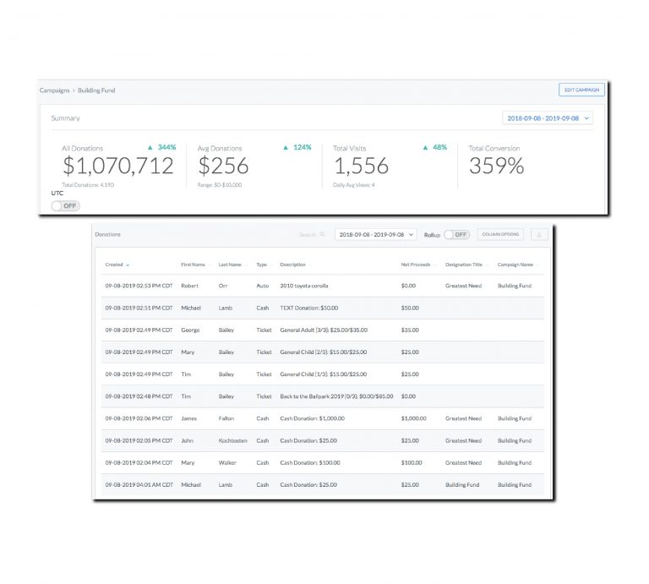The width and height of the screenshot is (649, 584).
Task: Open the Summary date range dropdown
Action: pyautogui.click(x=548, y=118)
